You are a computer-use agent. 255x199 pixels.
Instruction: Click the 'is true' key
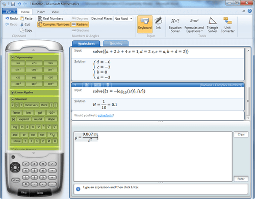click(16, 141)
